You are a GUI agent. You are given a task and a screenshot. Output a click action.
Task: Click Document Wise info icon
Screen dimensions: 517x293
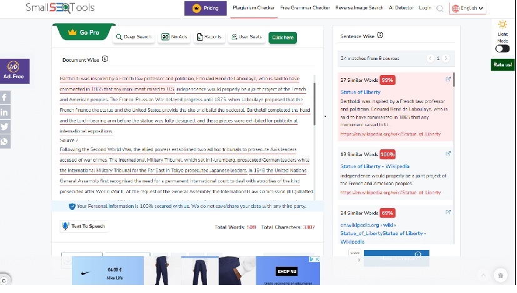point(105,59)
